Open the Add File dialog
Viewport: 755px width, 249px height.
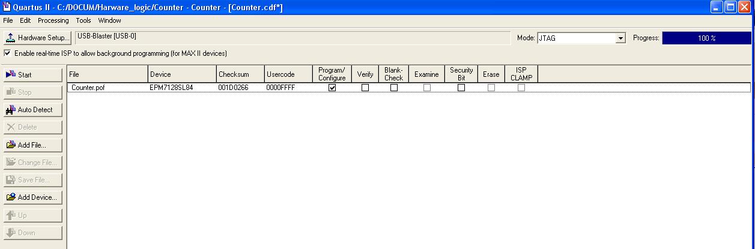pos(32,145)
